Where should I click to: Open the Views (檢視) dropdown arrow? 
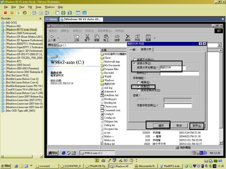point(155,38)
